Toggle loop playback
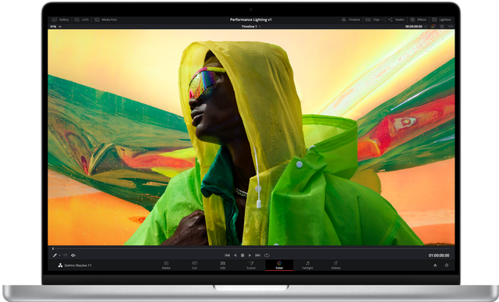The width and height of the screenshot is (499, 302). 267,255
